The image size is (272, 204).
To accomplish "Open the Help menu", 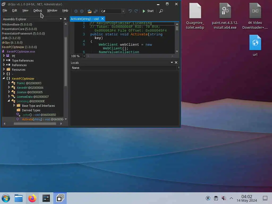I will point(65,10).
